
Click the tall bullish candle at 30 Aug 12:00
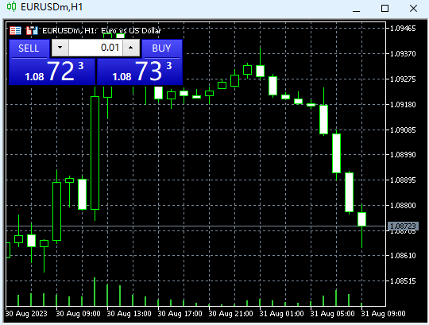(x=95, y=153)
